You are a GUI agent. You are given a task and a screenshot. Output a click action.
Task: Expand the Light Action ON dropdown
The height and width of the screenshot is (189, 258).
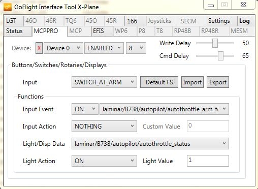104,161
